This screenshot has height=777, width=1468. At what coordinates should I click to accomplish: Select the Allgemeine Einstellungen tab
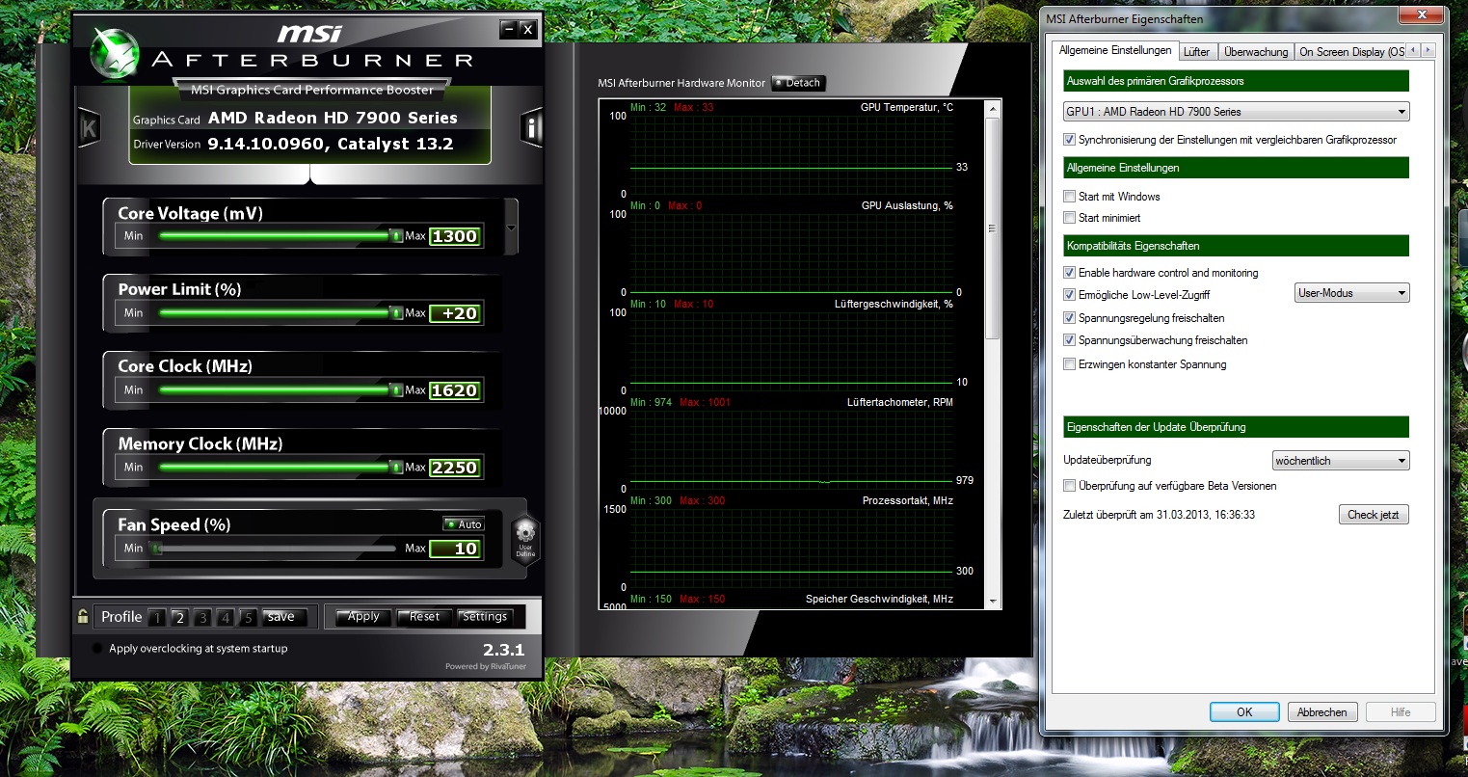tap(1115, 50)
